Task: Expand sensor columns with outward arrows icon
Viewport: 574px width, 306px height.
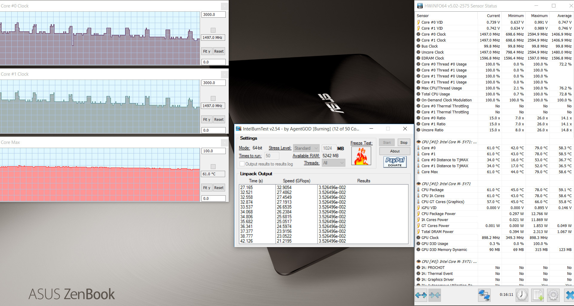Action: [x=421, y=295]
